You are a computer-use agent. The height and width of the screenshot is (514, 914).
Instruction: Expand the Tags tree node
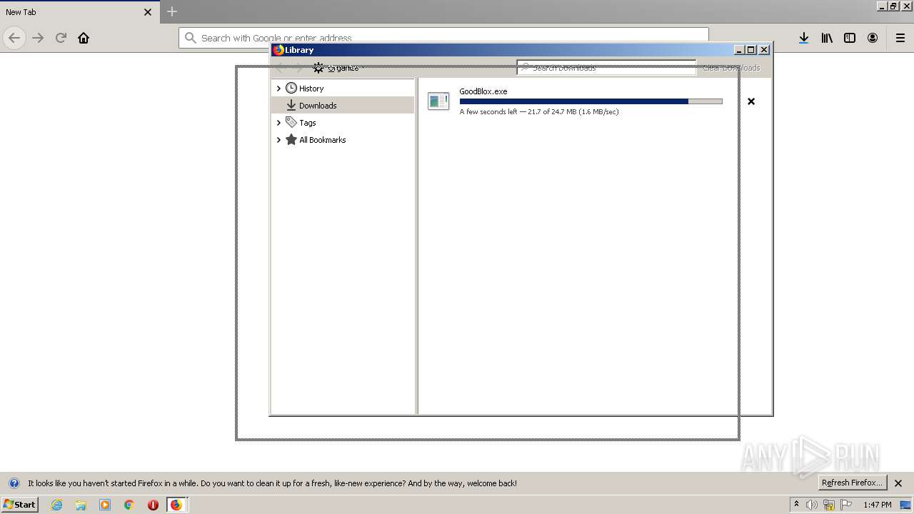pyautogui.click(x=278, y=123)
